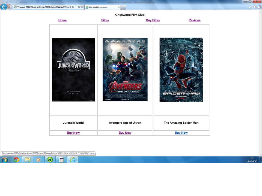Viewport: 262px width, 196px height.
Task: Open the Films navigation link
Action: coord(105,20)
